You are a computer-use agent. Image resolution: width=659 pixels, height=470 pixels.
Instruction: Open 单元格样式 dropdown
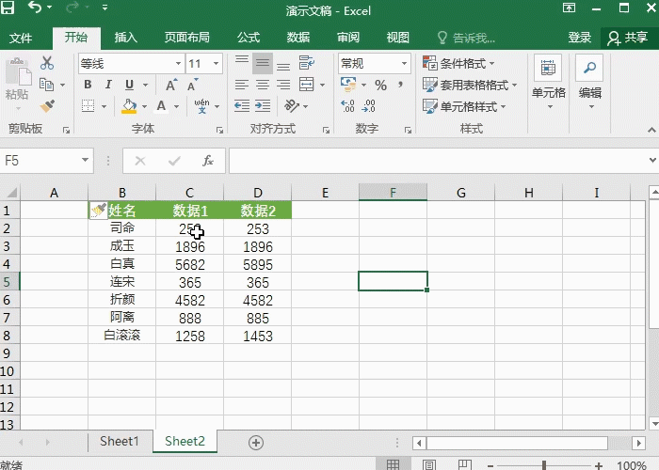[464, 106]
